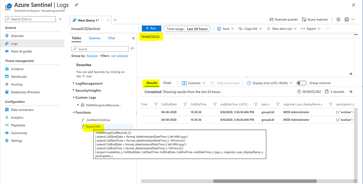Click the left sidebar search box
This screenshot has height=184, width=363.
30,19
